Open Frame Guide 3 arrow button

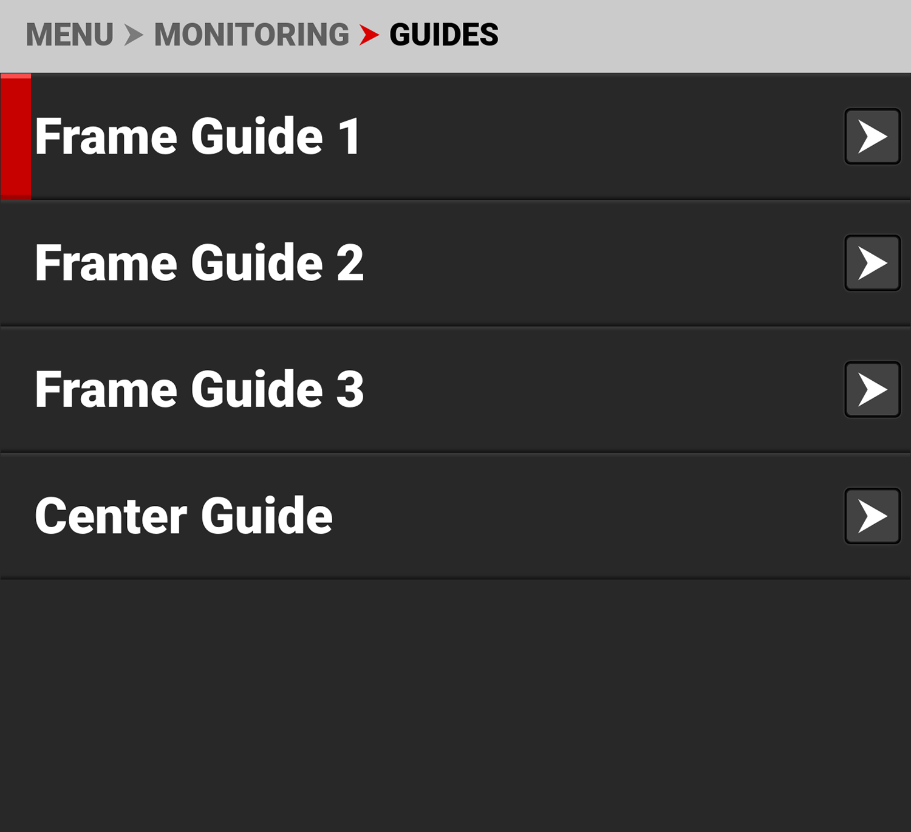pyautogui.click(x=872, y=389)
